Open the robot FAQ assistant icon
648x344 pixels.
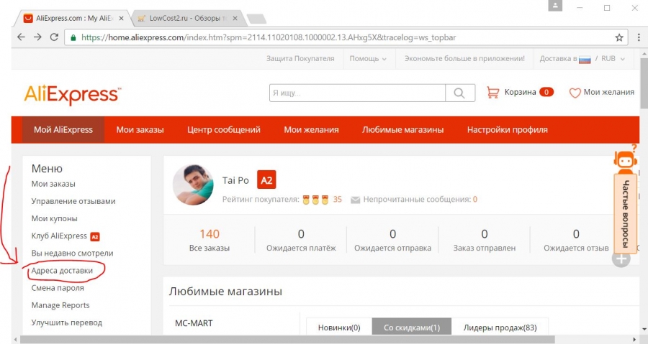click(625, 160)
